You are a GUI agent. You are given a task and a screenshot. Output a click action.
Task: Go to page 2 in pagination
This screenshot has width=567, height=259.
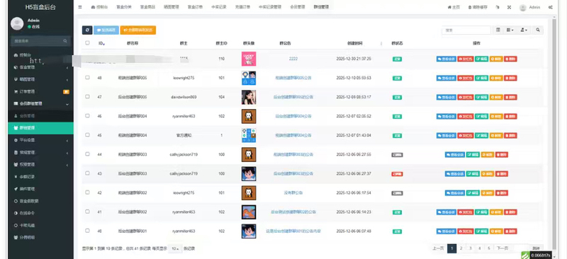[461, 248]
